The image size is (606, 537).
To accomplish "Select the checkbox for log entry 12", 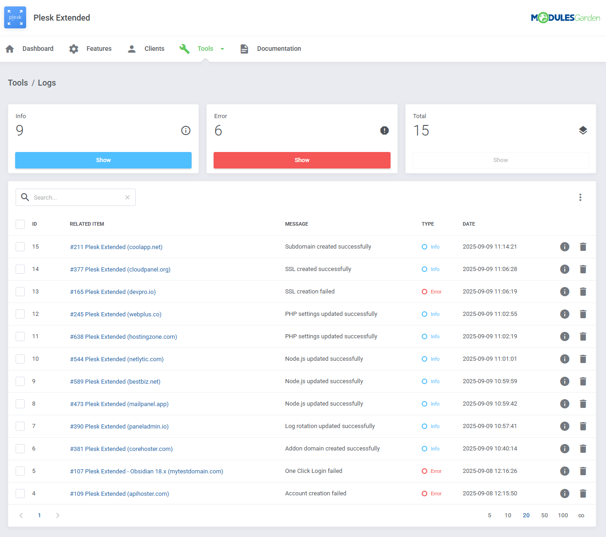I will (x=20, y=314).
